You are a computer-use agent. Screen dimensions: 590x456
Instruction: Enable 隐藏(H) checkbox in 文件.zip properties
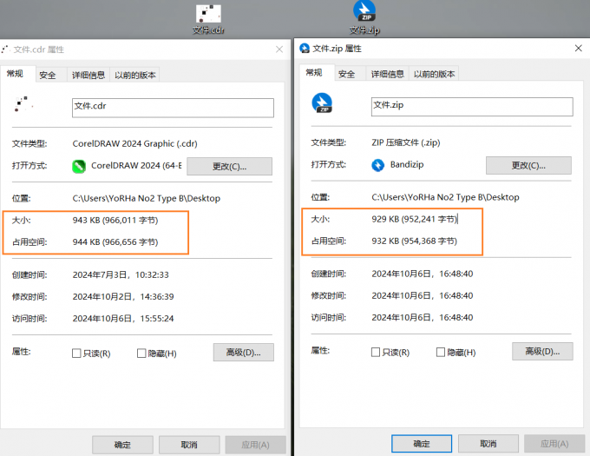pos(441,352)
